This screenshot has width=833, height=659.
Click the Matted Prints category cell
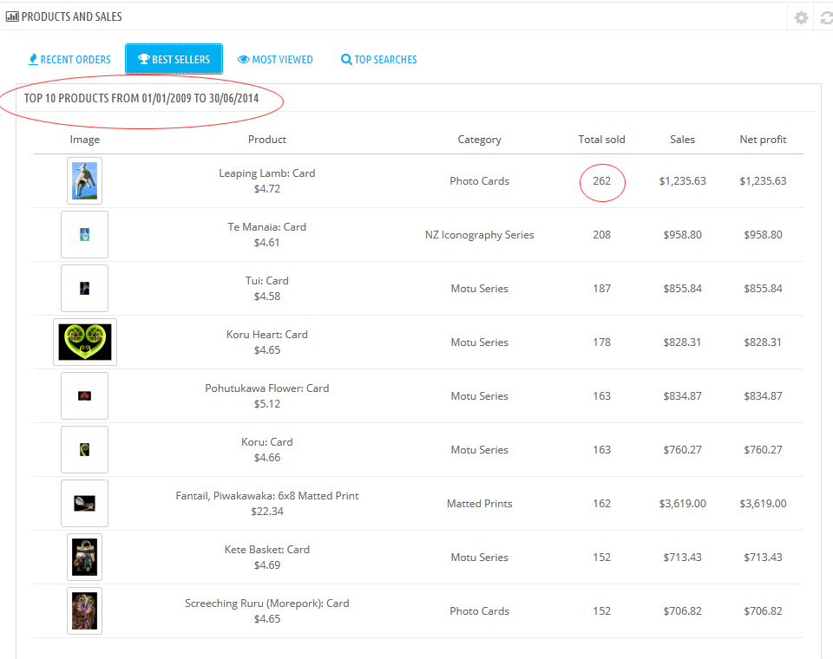(480, 504)
